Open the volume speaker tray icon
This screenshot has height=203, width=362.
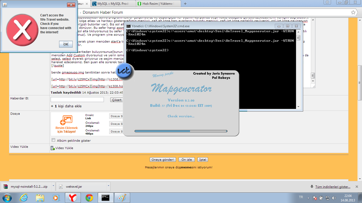tap(334, 198)
